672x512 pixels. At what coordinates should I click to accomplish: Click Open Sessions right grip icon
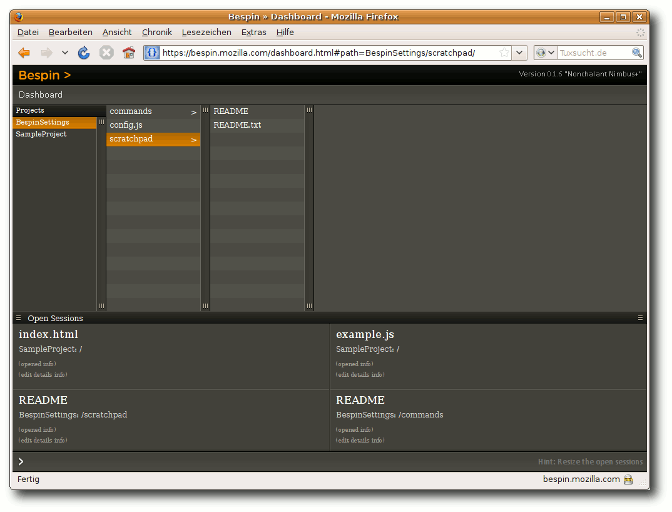tap(640, 318)
